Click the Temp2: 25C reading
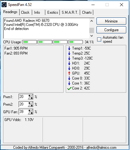This screenshot has height=150, width=130. pyautogui.click(x=81, y=53)
